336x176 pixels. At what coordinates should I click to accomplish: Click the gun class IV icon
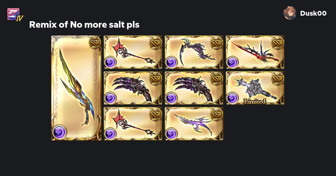pyautogui.click(x=15, y=14)
